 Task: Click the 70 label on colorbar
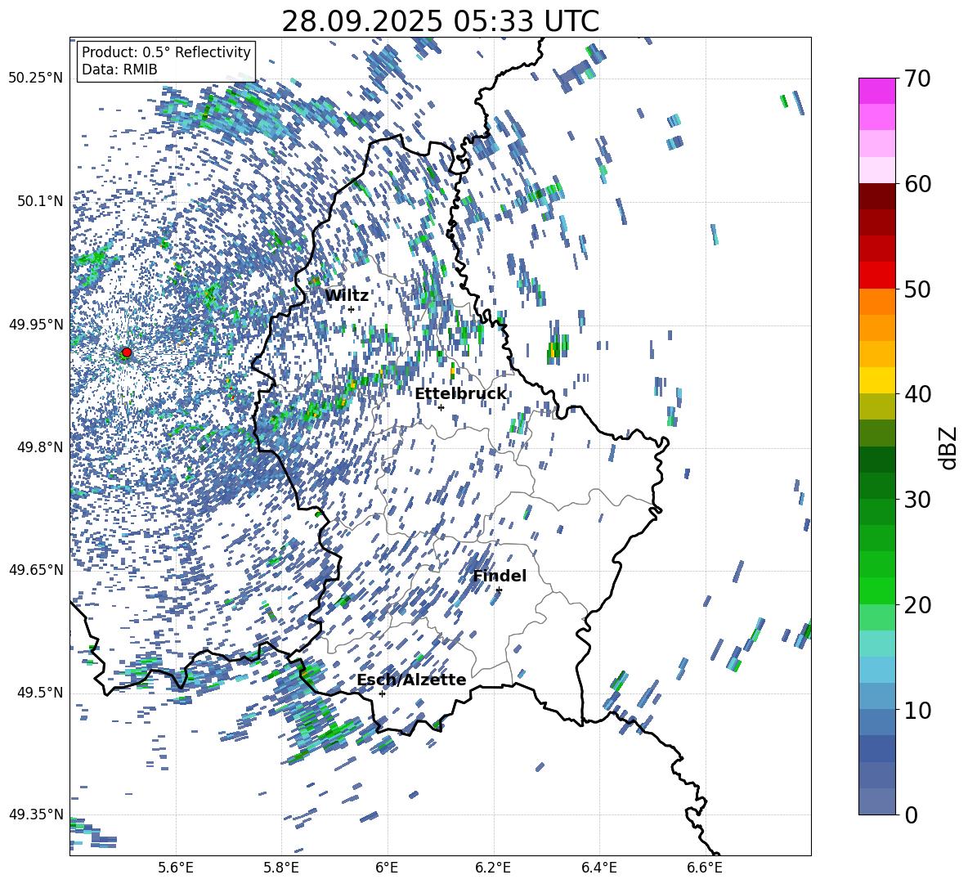pyautogui.click(x=917, y=79)
